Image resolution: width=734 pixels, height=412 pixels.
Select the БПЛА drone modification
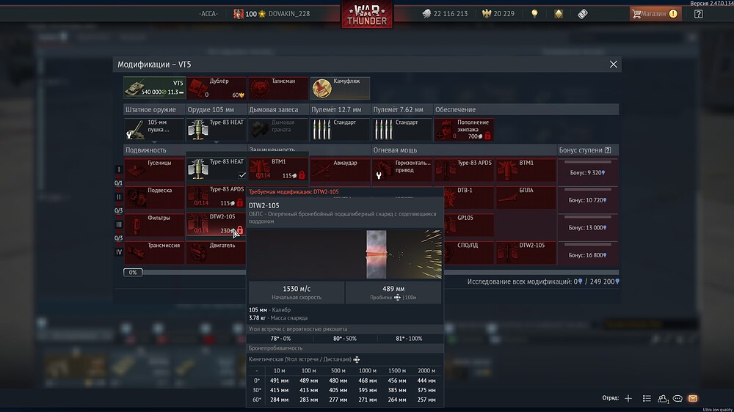click(x=526, y=198)
